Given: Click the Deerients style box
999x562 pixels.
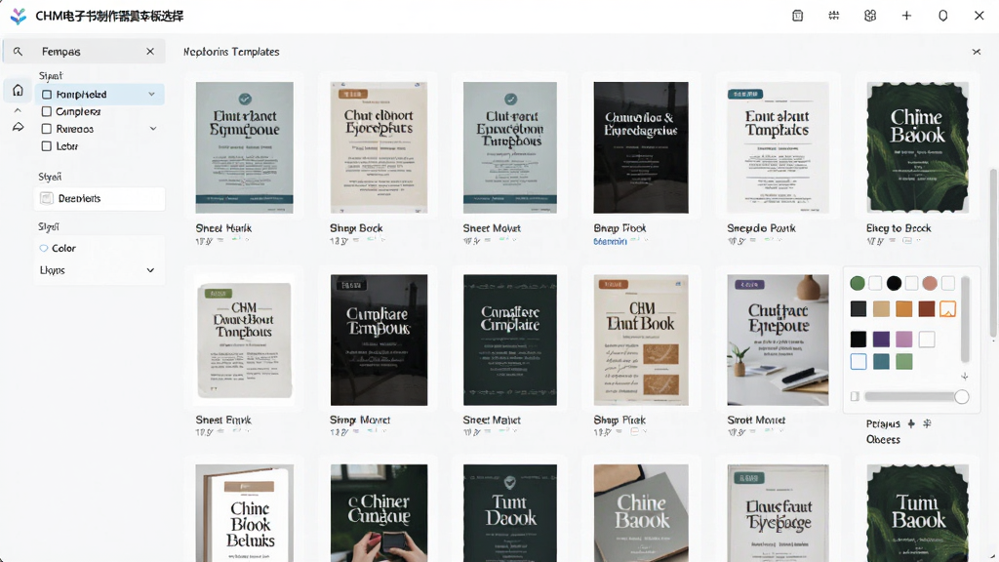Looking at the screenshot, I should pyautogui.click(x=100, y=199).
